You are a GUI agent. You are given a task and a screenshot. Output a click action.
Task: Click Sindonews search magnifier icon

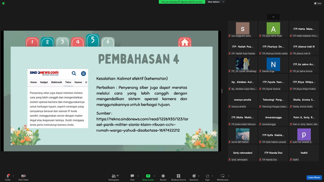[74, 73]
